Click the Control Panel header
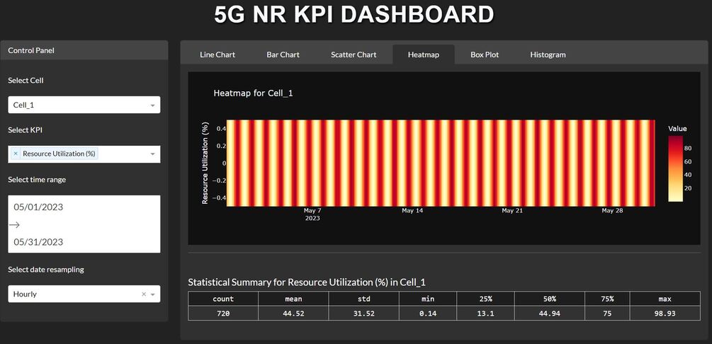712x344 pixels. [x=84, y=50]
